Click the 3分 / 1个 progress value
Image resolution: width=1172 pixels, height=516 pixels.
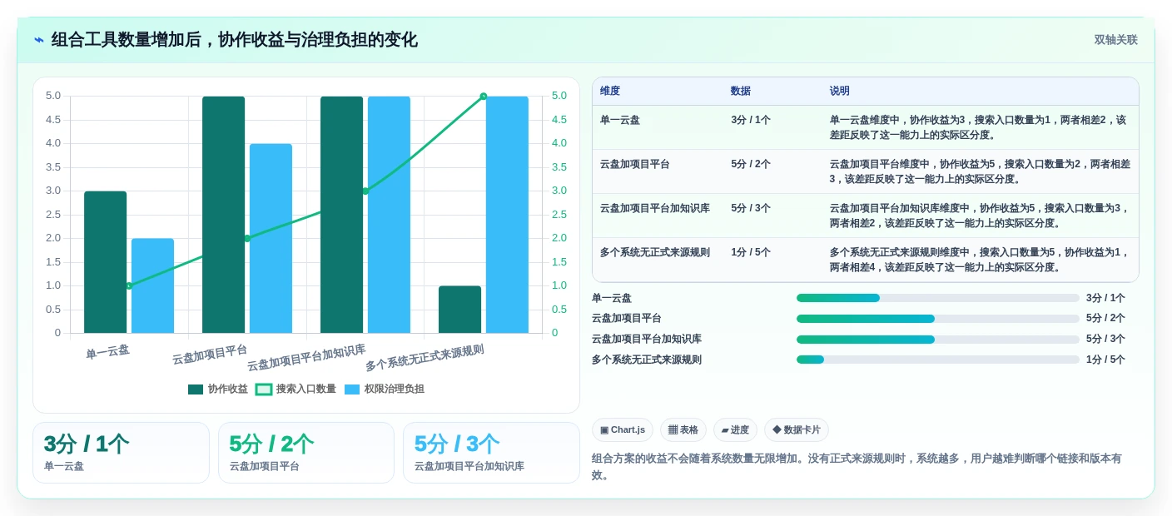[x=1105, y=298]
